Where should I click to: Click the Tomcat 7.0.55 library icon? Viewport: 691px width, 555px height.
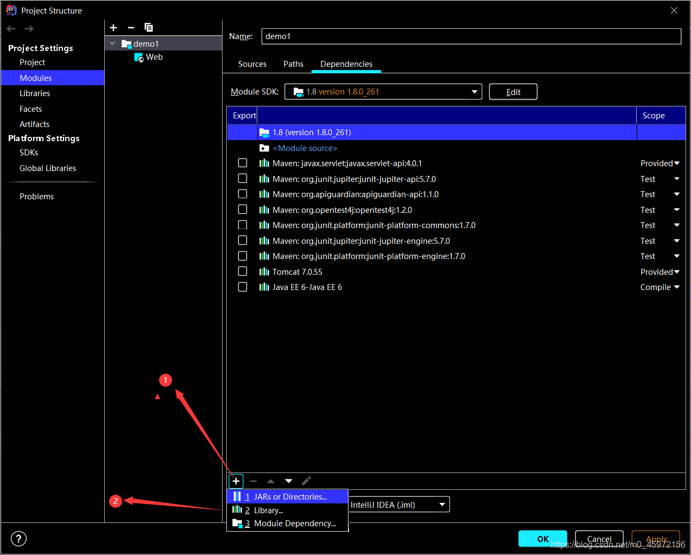click(264, 272)
